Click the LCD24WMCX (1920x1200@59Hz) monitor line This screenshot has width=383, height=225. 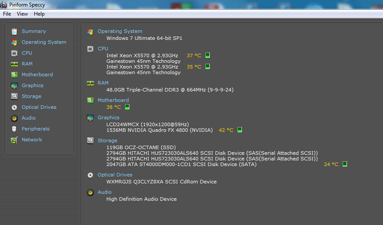tap(148, 124)
